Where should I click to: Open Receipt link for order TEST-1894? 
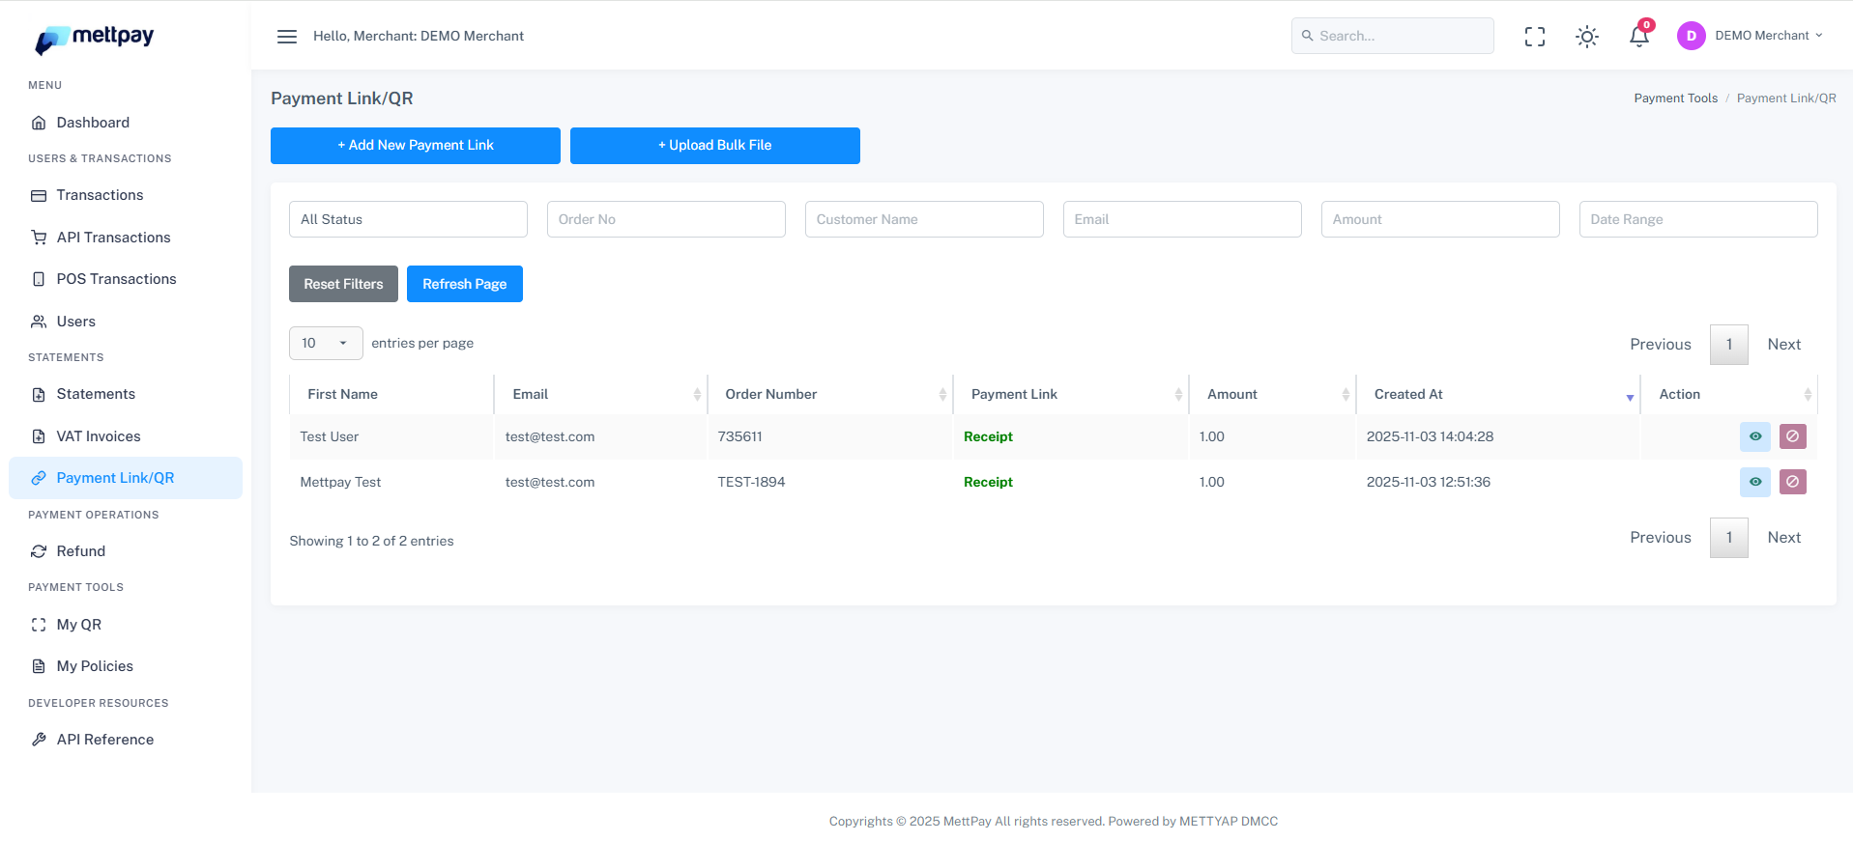pos(988,482)
